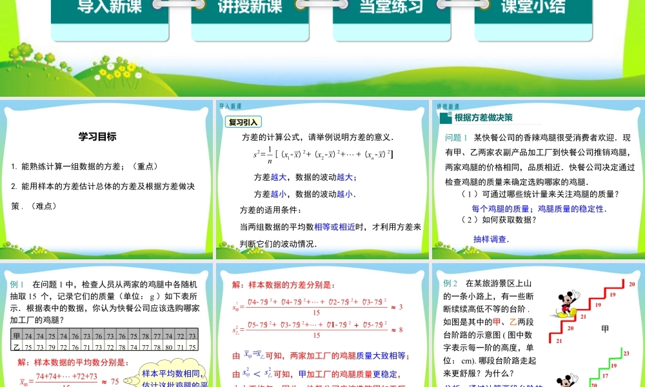Click the blue text 抽样调查
This screenshot has height=387, width=645.
[x=491, y=239]
